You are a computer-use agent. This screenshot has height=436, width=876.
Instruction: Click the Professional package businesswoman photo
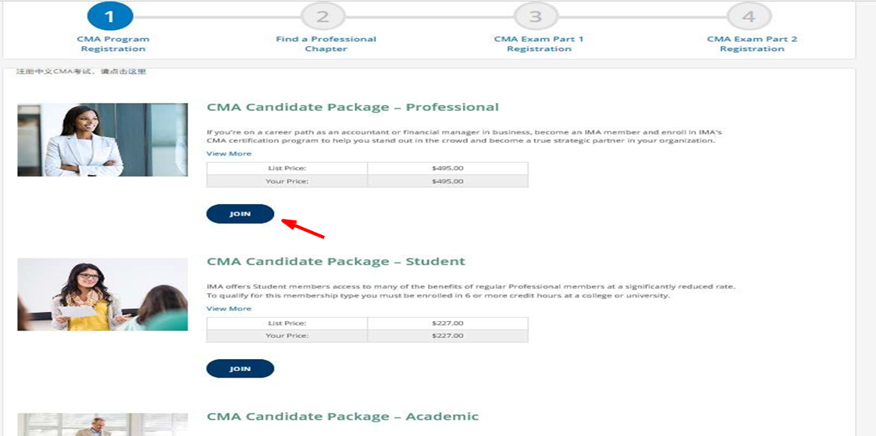pos(102,139)
